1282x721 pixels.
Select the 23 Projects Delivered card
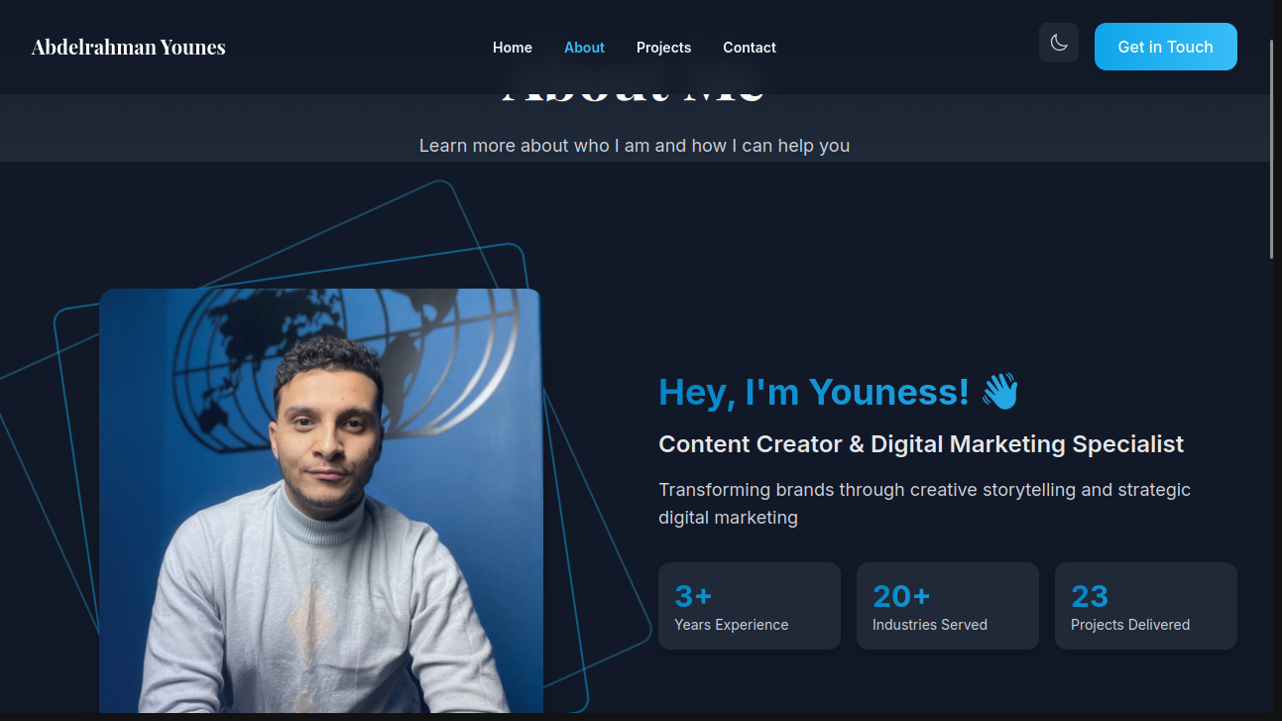pyautogui.click(x=1146, y=606)
